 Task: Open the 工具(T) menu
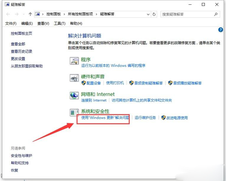(x=59, y=24)
